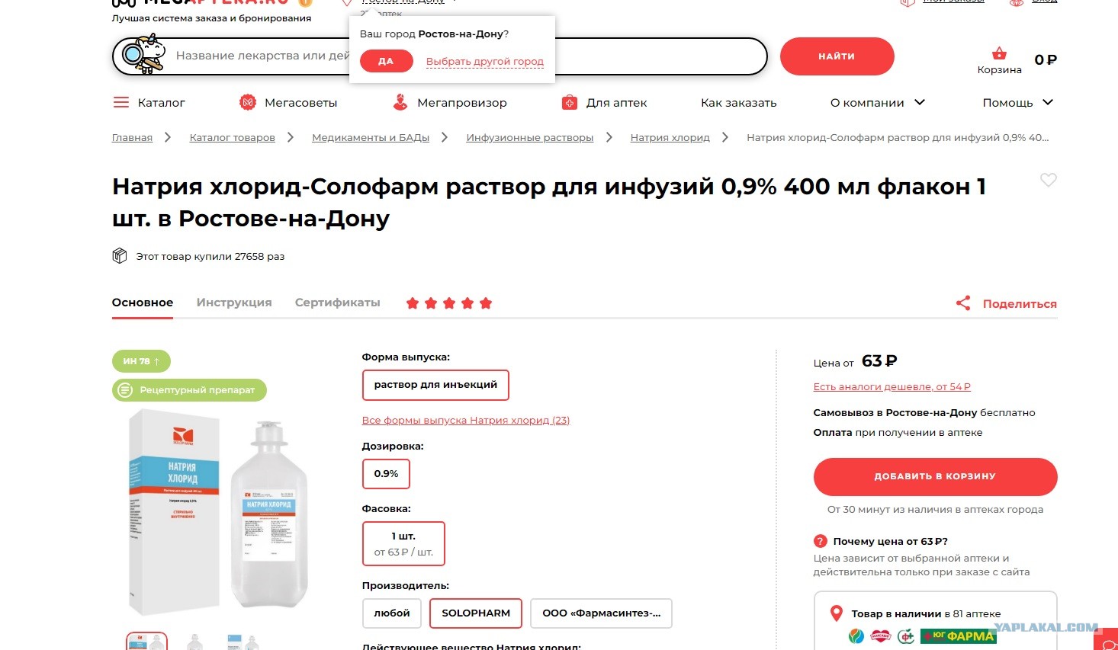Expand the О компании dropdown
The width and height of the screenshot is (1118, 650).
(x=878, y=102)
